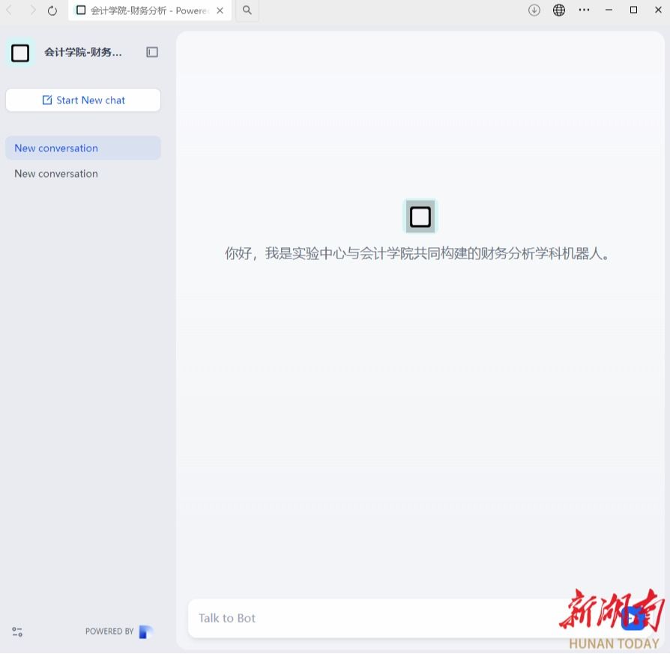Collapse the sidebar with the panel toggle icon

coord(152,52)
